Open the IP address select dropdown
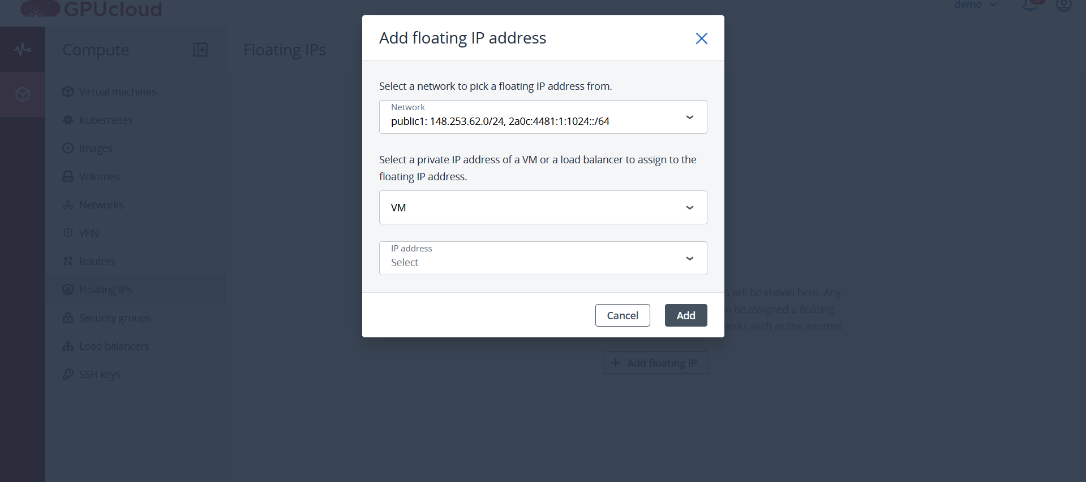The width and height of the screenshot is (1086, 482). (x=543, y=258)
